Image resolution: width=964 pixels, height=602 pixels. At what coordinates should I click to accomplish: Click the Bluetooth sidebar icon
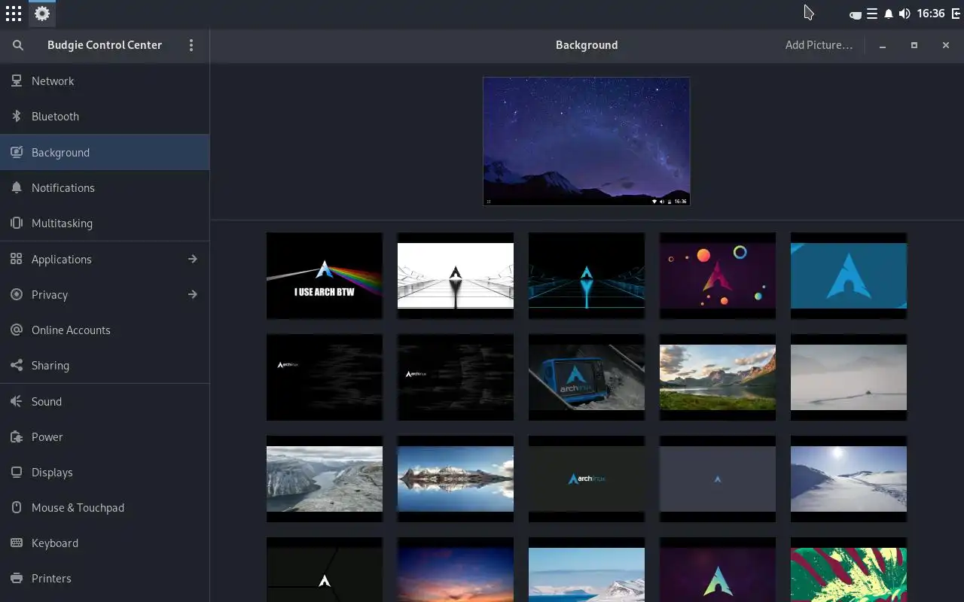click(17, 116)
